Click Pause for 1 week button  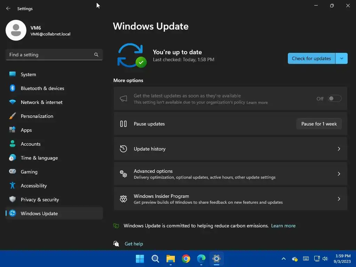[x=319, y=124]
